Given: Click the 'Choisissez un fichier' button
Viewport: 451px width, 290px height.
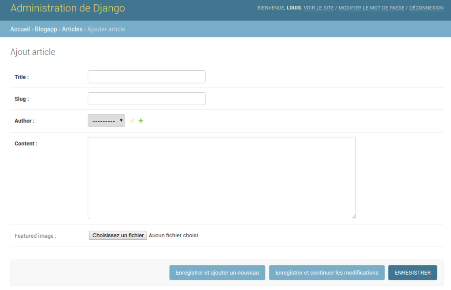Looking at the screenshot, I should click(x=118, y=235).
